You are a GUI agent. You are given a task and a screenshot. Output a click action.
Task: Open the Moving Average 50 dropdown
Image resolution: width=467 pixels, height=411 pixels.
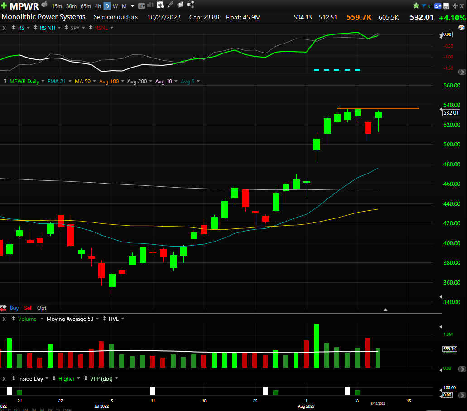(x=97, y=319)
